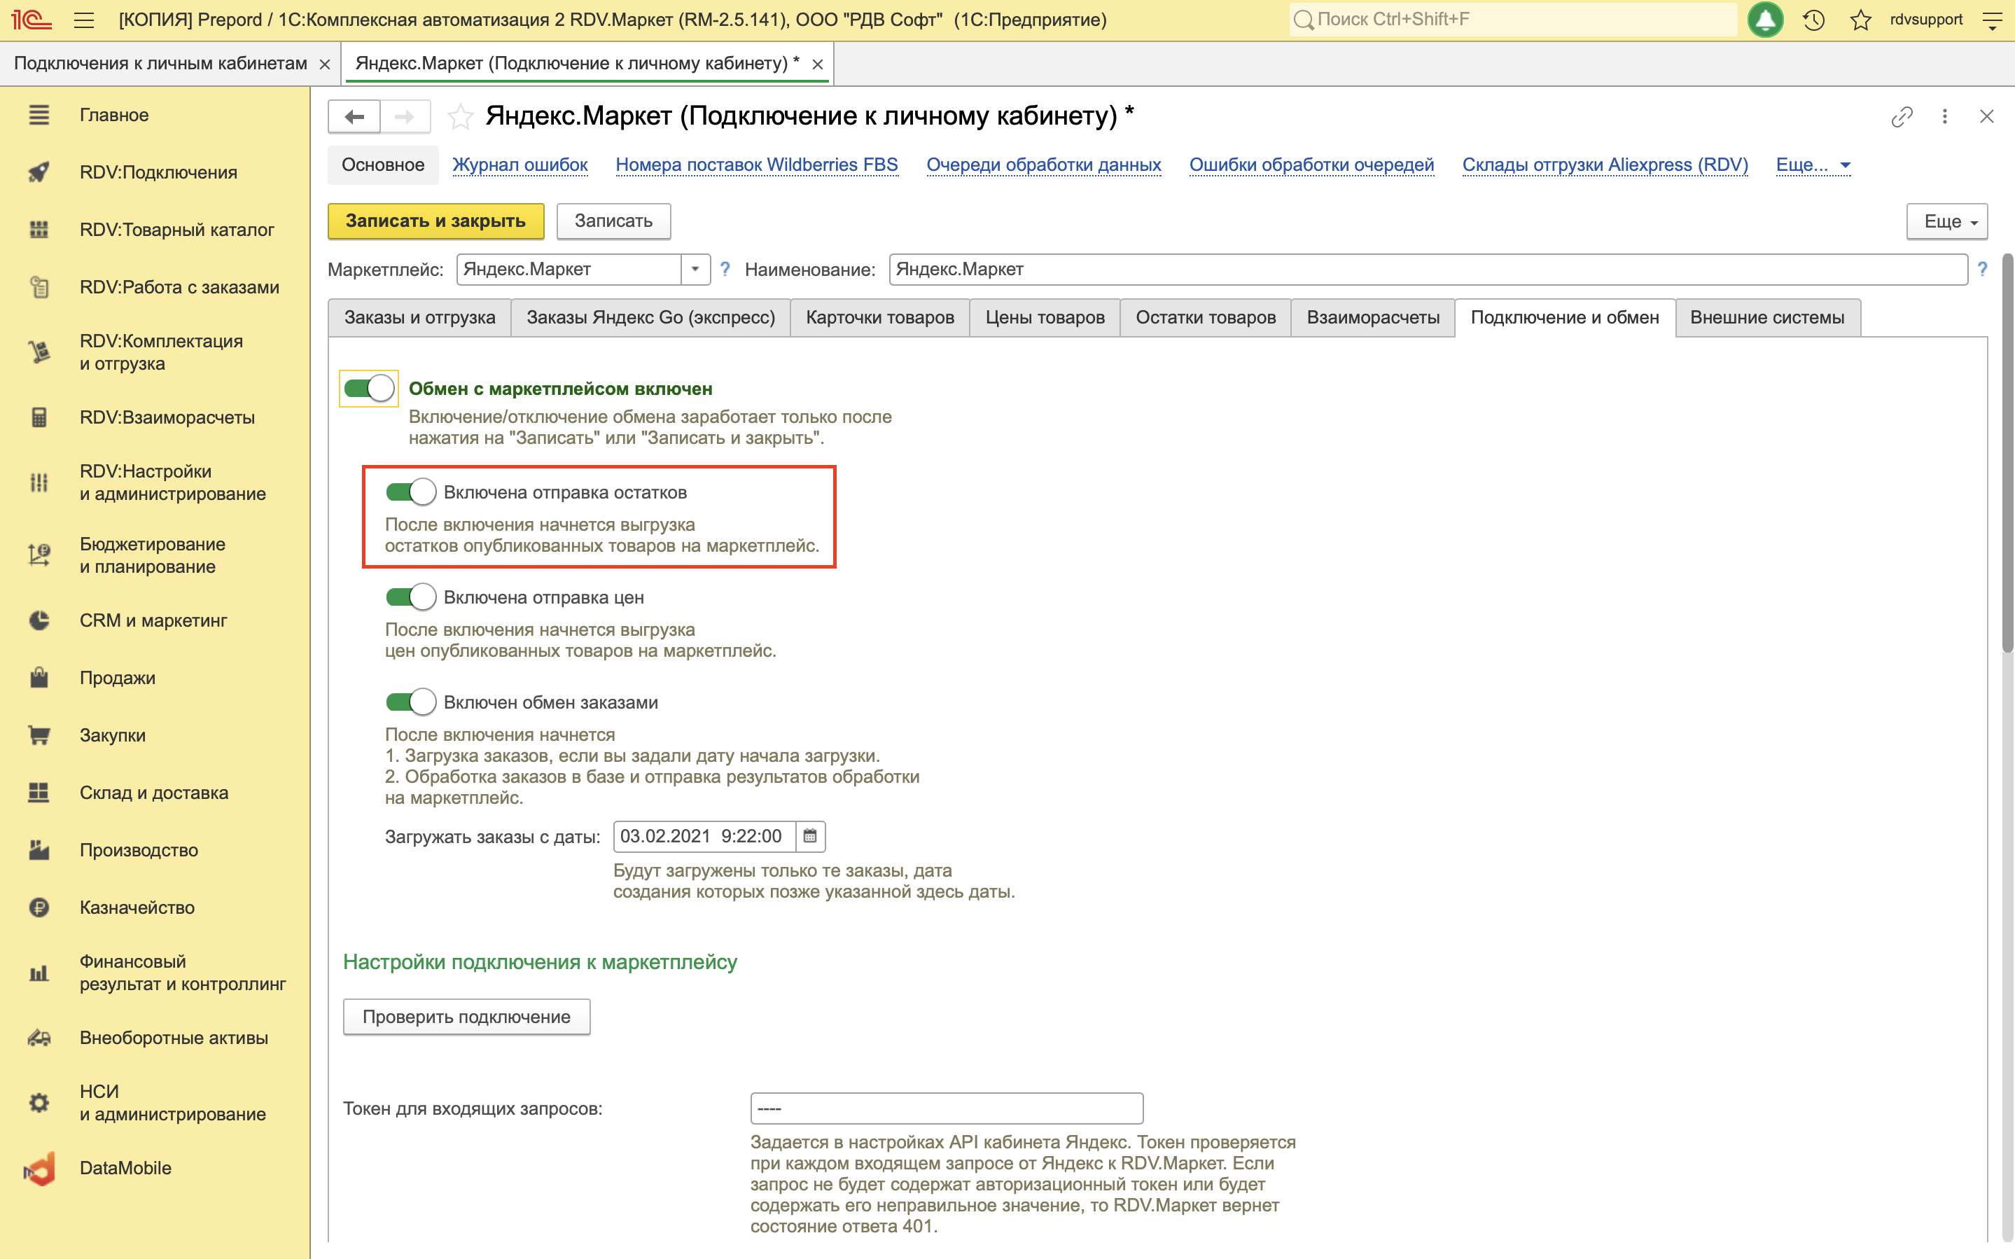This screenshot has height=1259, width=2015.
Task: Copy the link via the chain icon
Action: click(1901, 116)
